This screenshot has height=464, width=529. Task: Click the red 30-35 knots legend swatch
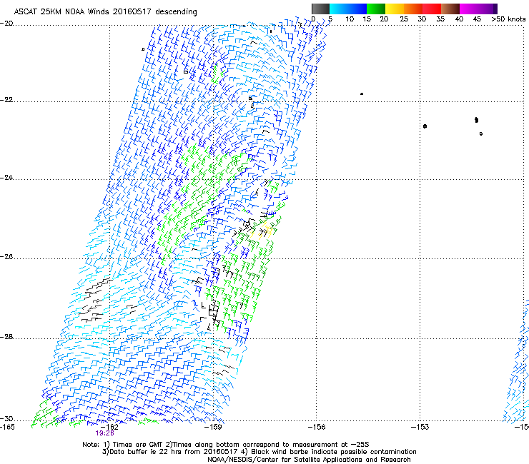(x=432, y=9)
